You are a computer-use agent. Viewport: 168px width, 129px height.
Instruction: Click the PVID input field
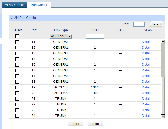tap(95, 36)
